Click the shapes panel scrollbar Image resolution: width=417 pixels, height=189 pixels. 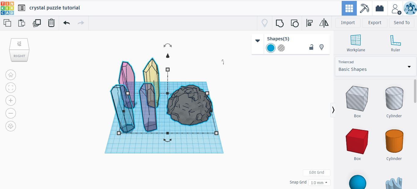point(415,91)
